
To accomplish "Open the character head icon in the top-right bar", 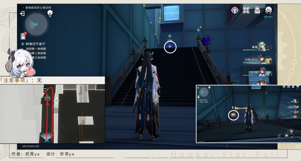I will tap(269, 10).
